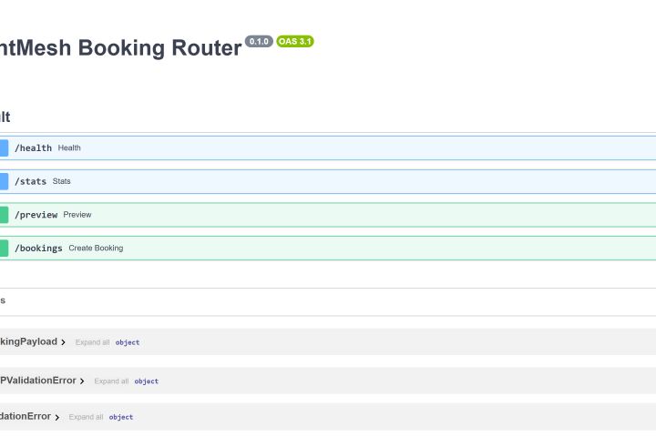Open the /preview endpoint path
656x437 pixels.
coord(36,215)
